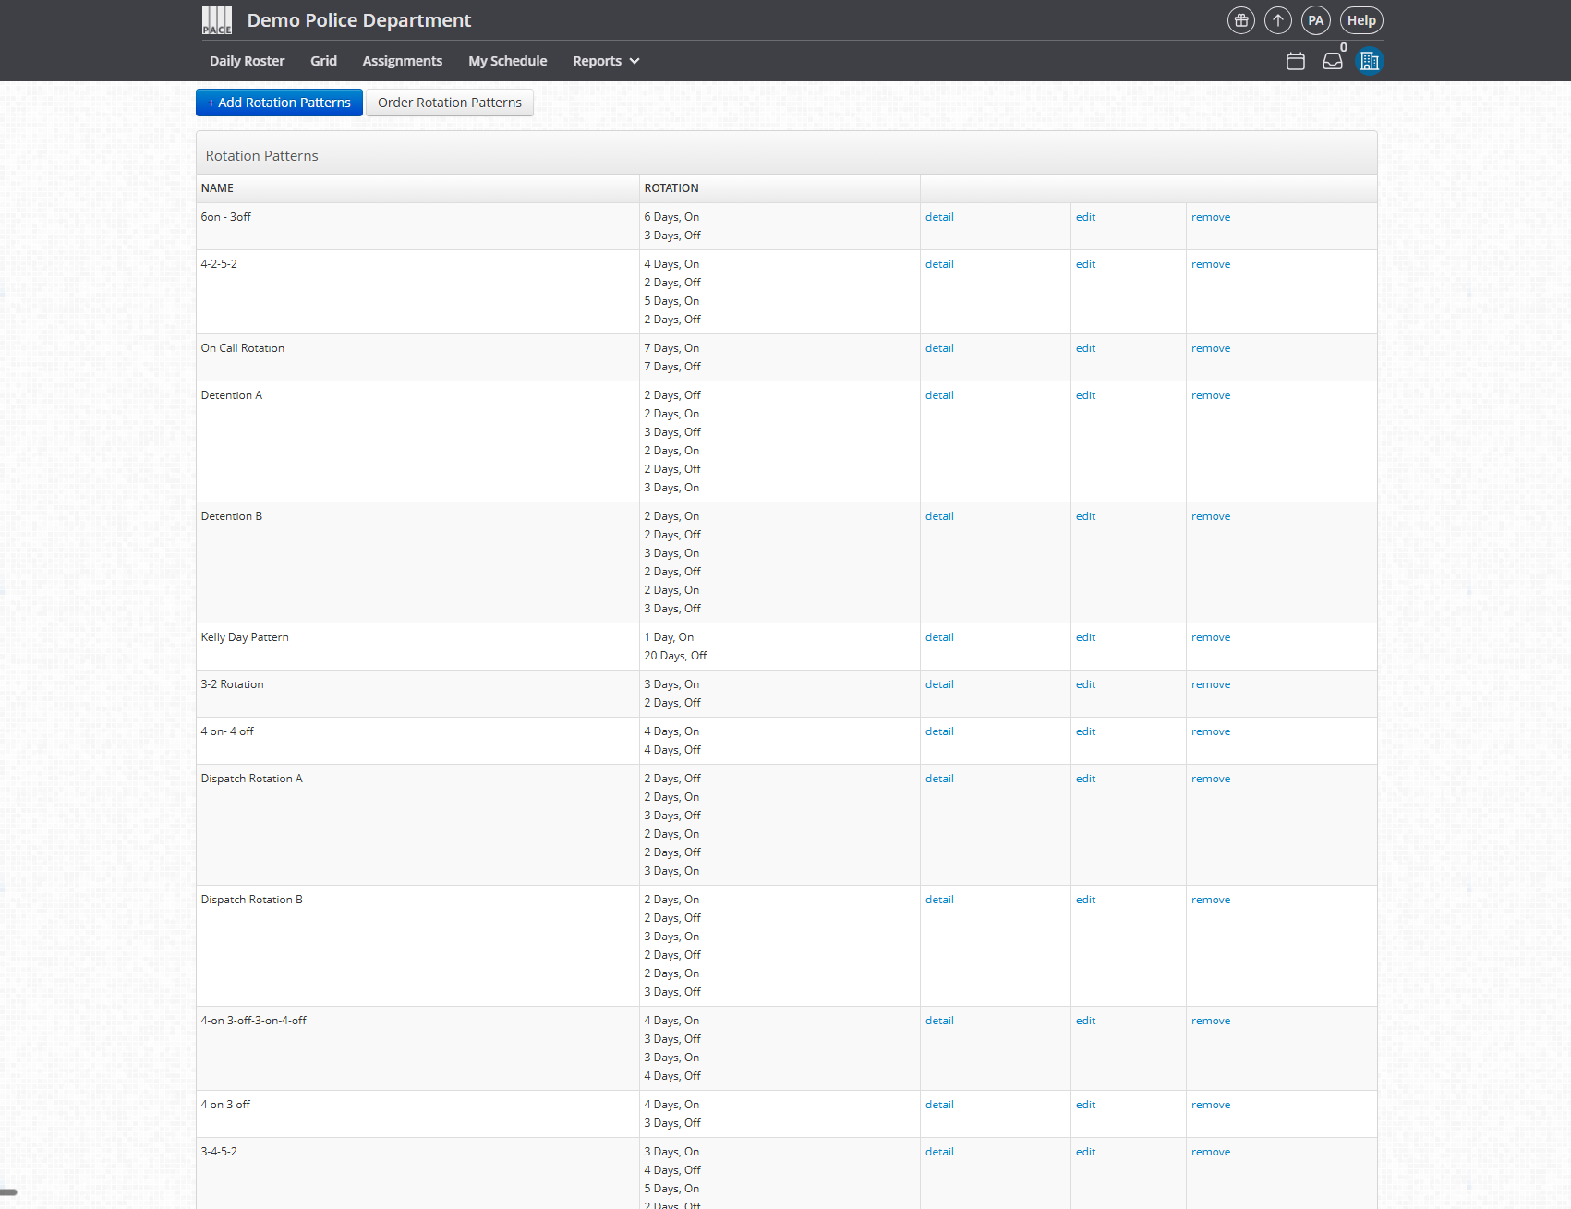Click the PACE logo icon
The image size is (1571, 1209).
[217, 20]
